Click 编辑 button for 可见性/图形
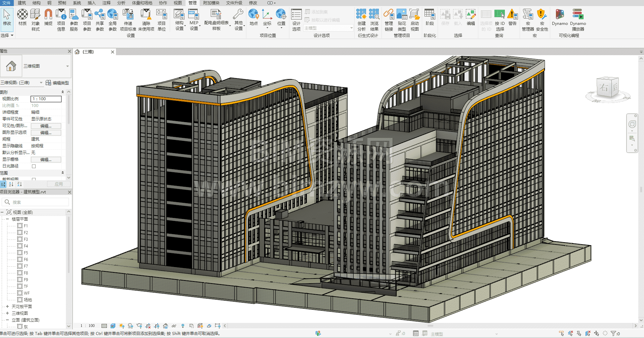 click(46, 126)
